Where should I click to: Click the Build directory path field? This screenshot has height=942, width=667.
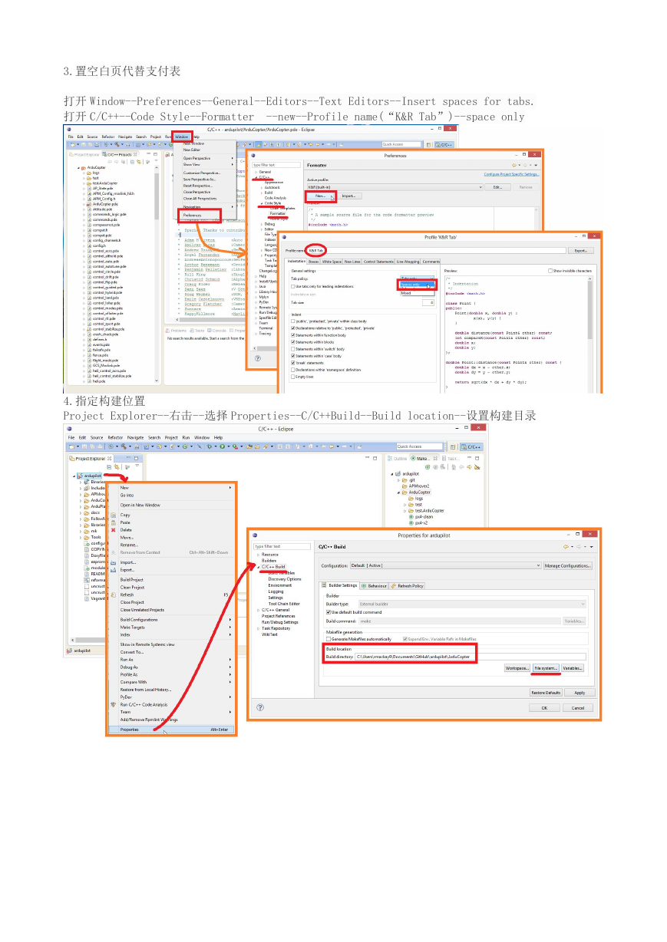pyautogui.click(x=471, y=657)
